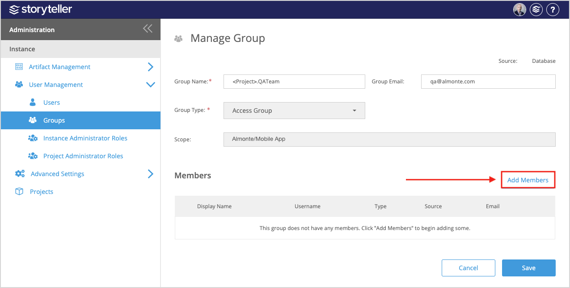This screenshot has width=570, height=288.
Task: Click the Display Name column header
Action: (x=214, y=206)
